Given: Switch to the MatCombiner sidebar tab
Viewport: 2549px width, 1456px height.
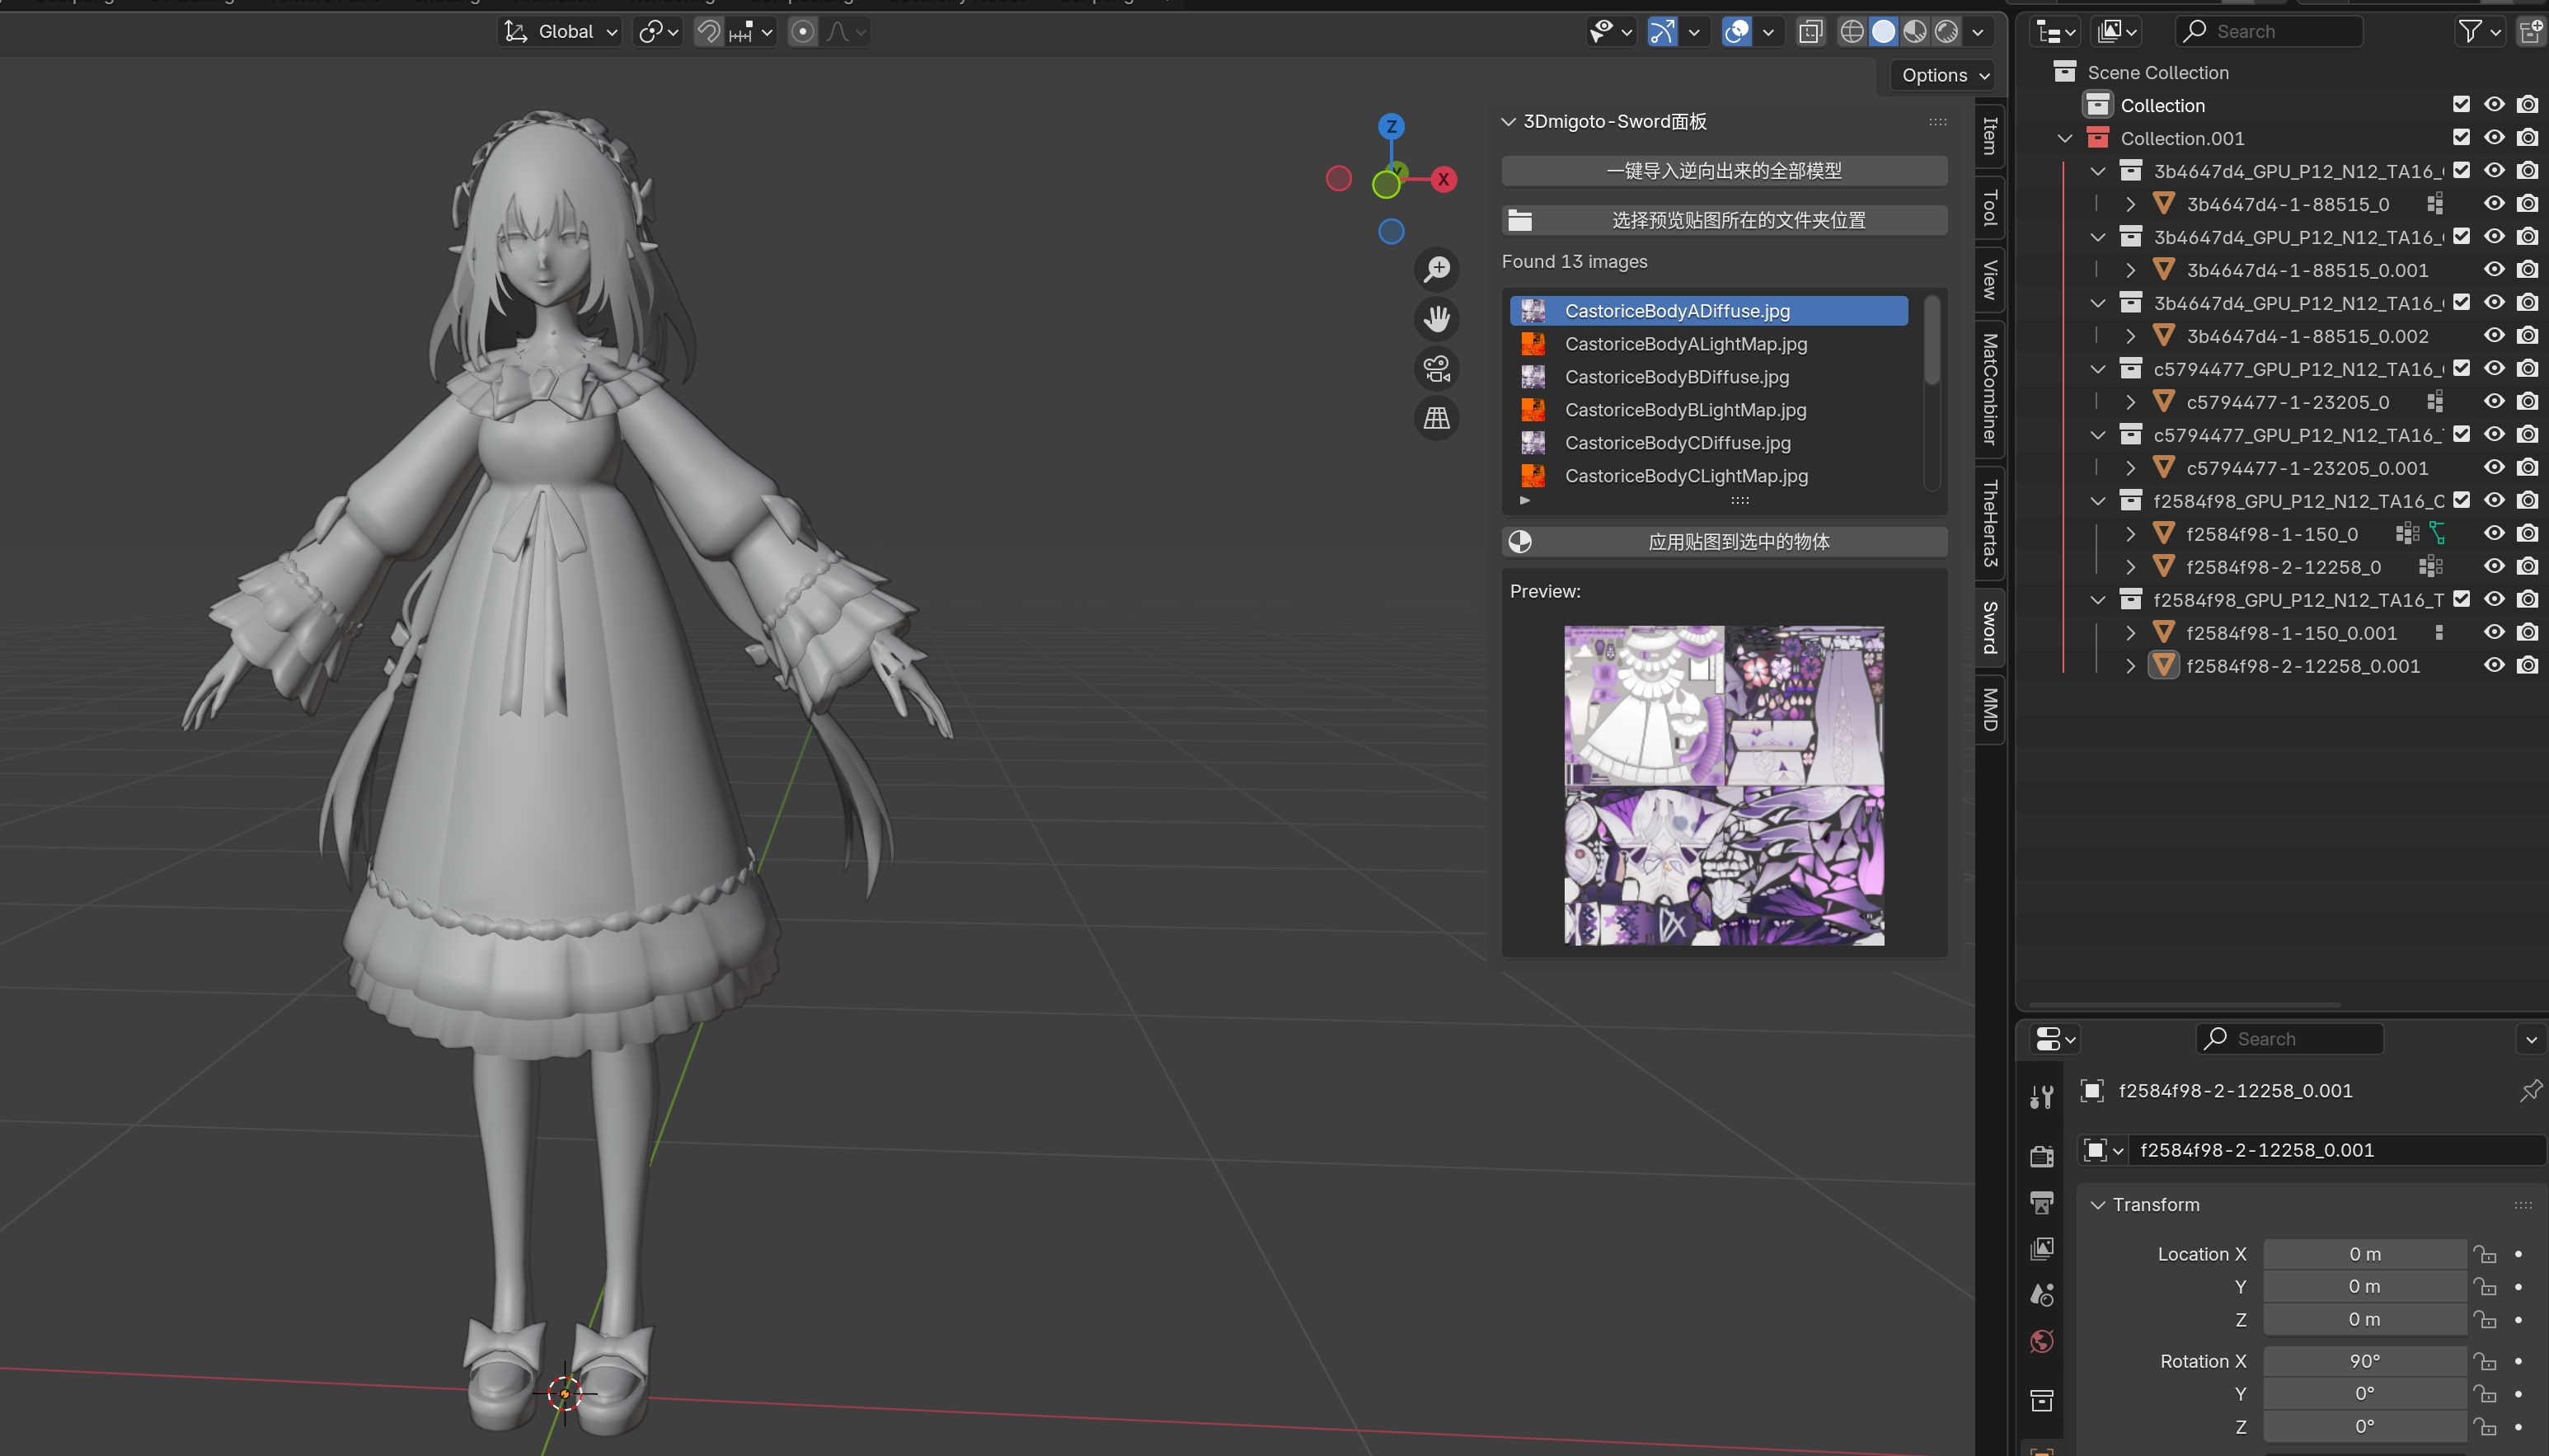Looking at the screenshot, I should pyautogui.click(x=1989, y=389).
